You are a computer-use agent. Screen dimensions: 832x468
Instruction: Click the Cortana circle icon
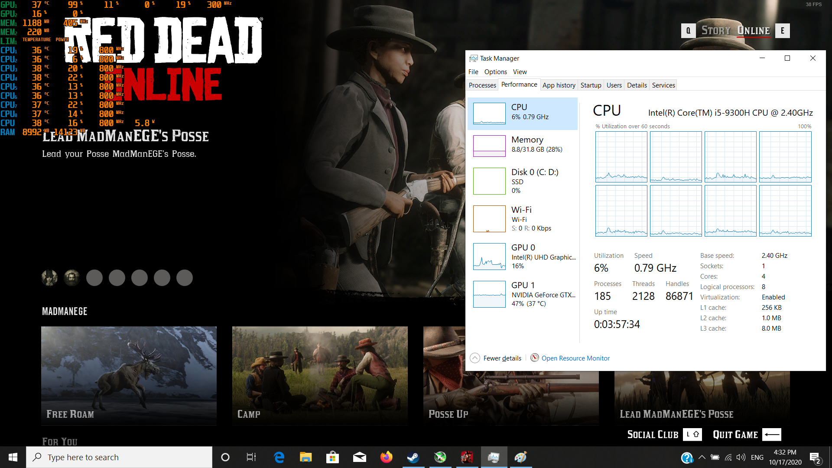225,457
